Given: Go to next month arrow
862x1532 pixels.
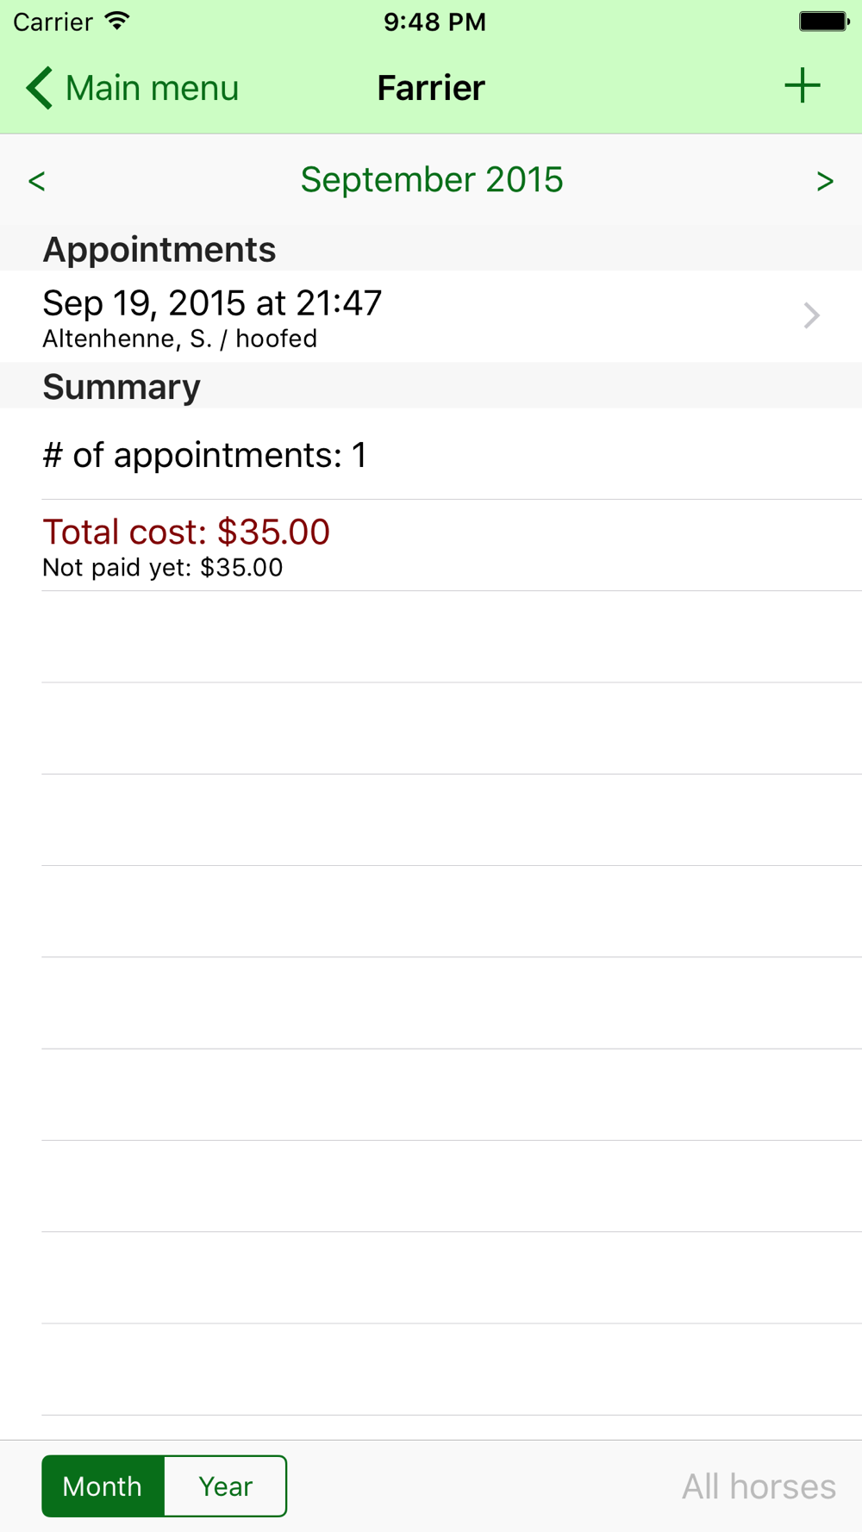Looking at the screenshot, I should 825,181.
